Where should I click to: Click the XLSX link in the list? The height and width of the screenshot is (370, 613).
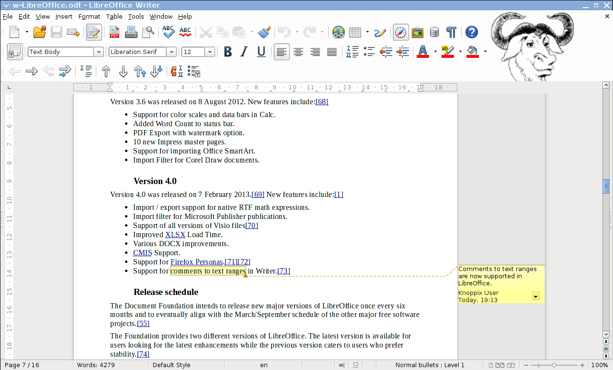click(x=175, y=235)
